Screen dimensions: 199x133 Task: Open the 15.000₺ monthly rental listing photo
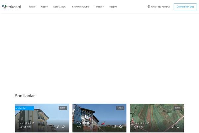99,118
